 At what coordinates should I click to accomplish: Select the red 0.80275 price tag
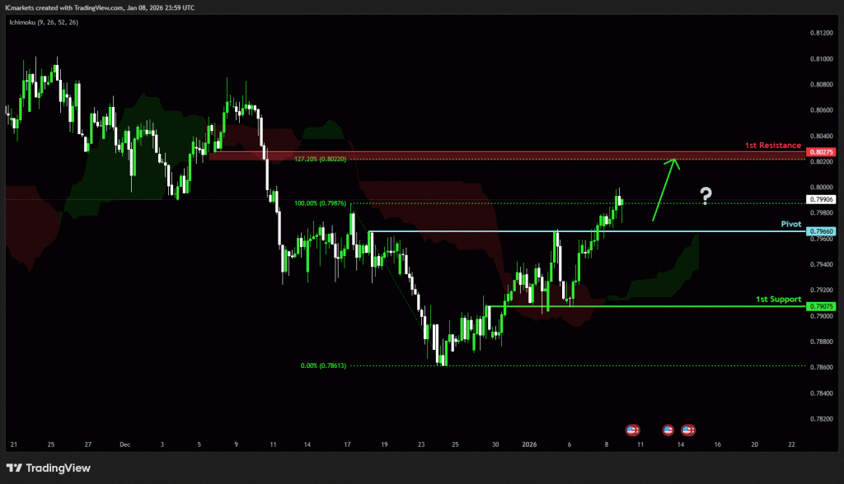pos(823,152)
